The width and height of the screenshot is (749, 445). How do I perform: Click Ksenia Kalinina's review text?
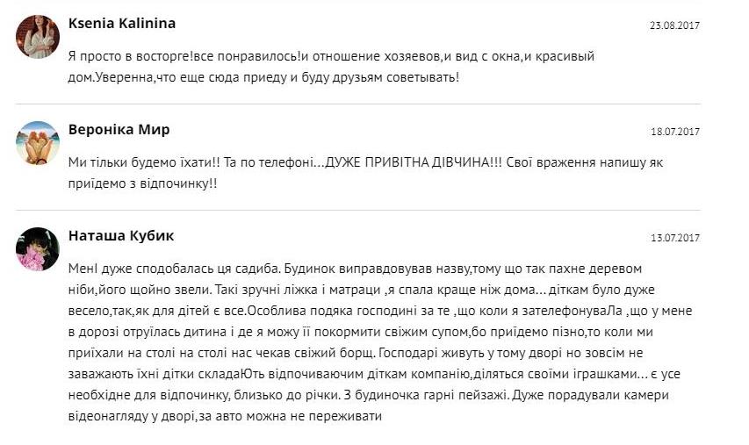point(331,67)
